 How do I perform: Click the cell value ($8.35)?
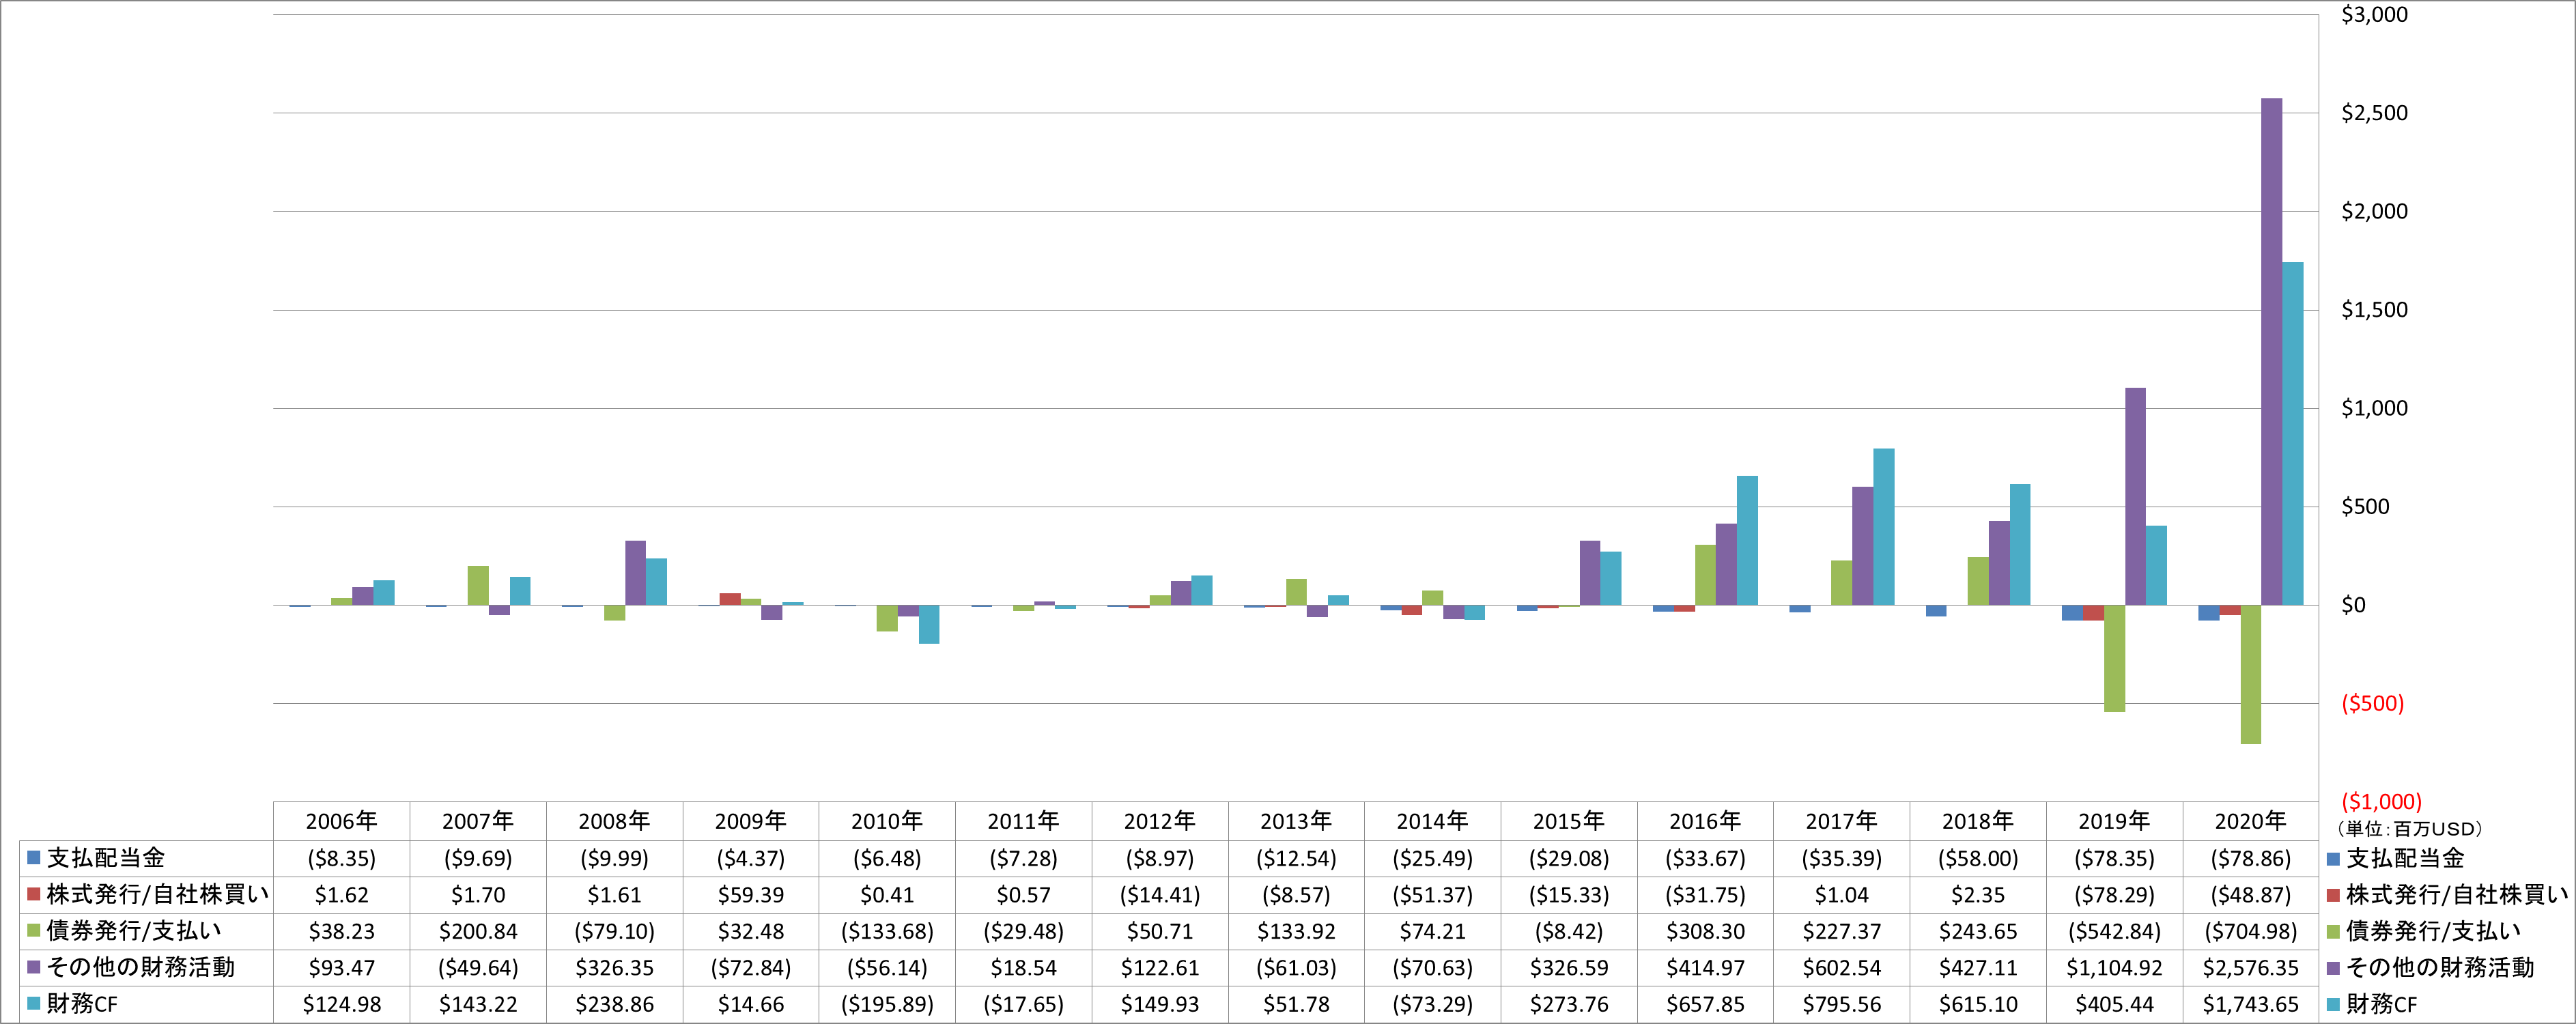342,858
